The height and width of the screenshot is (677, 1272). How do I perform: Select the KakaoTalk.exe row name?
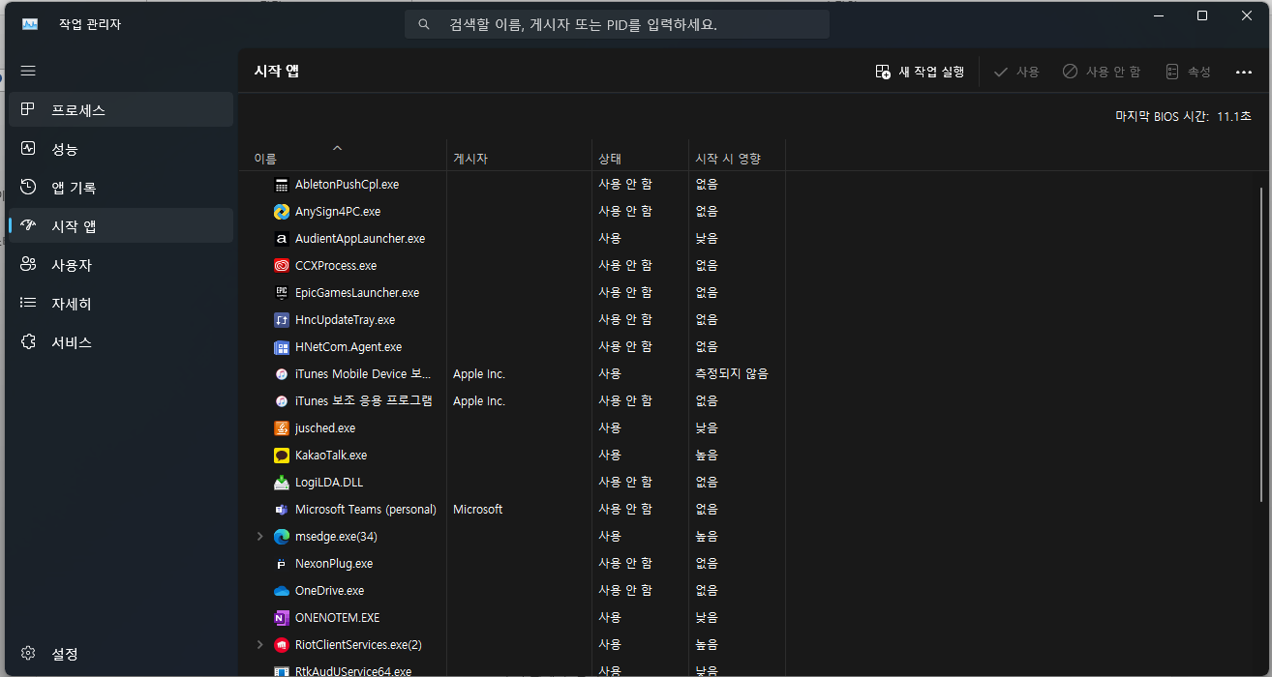click(331, 455)
